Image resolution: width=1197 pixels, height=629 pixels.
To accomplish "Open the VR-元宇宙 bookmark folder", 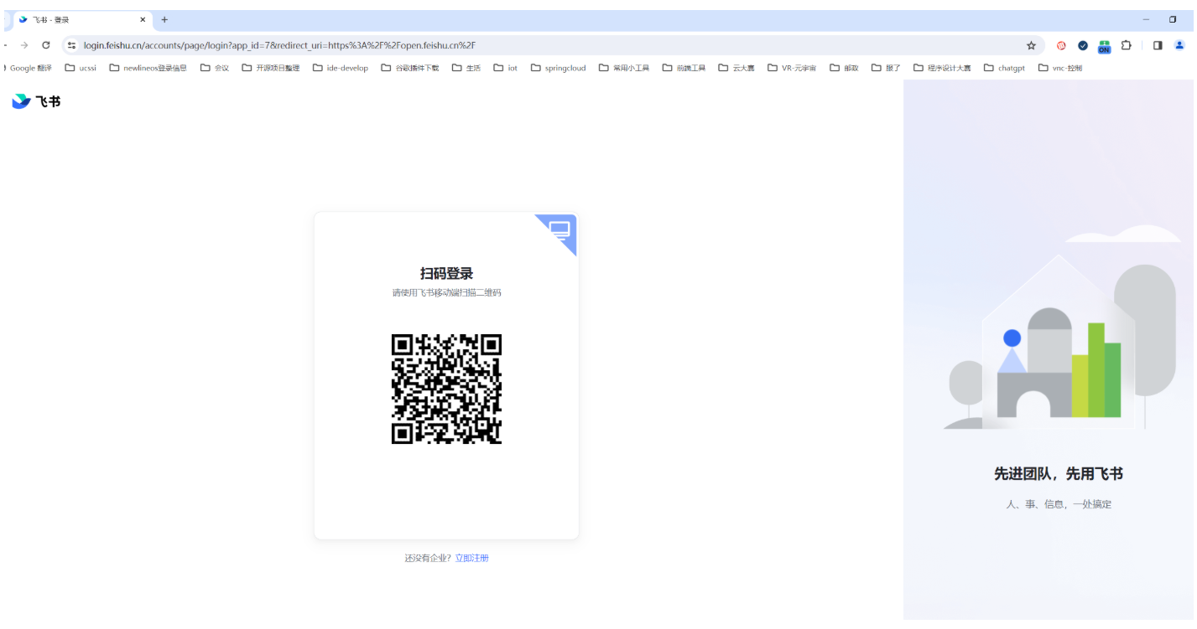I will (793, 68).
